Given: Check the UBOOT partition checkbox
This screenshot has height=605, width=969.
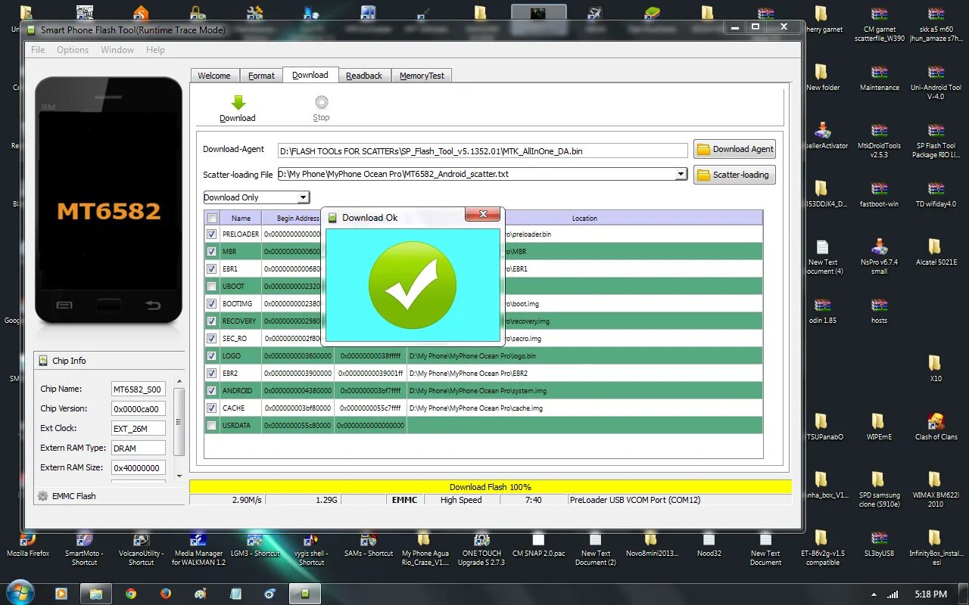Looking at the screenshot, I should coord(212,287).
